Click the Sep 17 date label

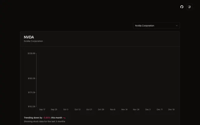pos(42,109)
